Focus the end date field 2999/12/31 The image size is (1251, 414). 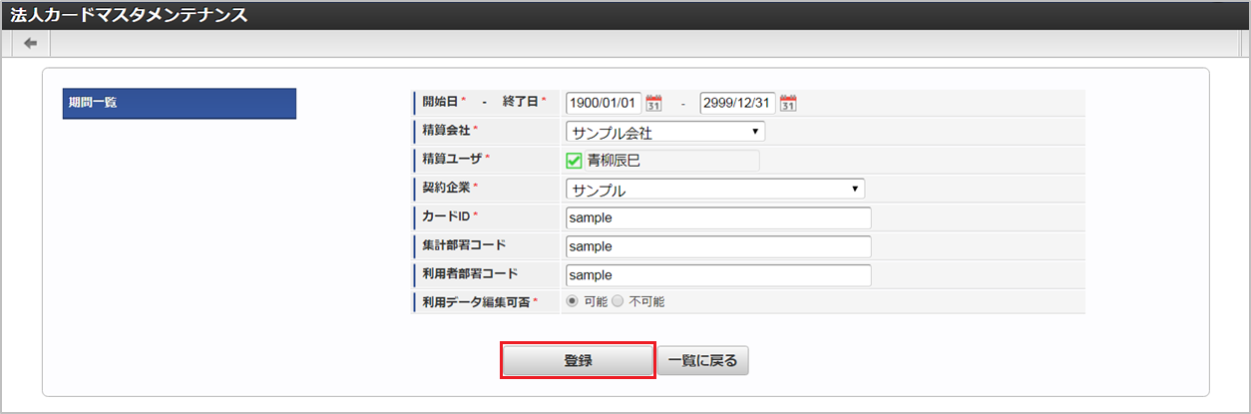point(738,103)
